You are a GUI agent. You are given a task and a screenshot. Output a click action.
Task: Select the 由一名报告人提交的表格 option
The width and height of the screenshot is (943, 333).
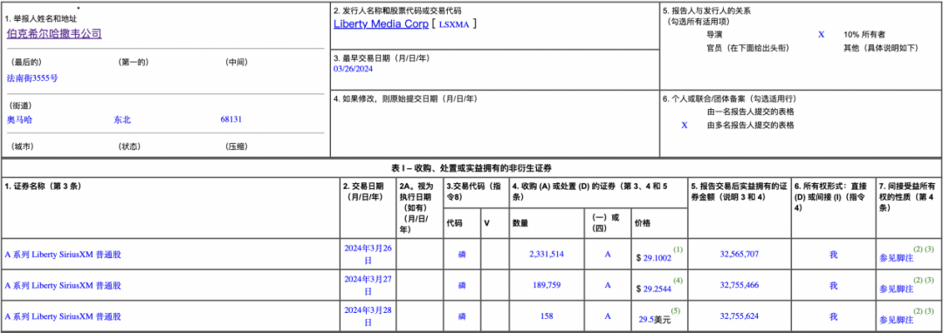pyautogui.click(x=751, y=112)
